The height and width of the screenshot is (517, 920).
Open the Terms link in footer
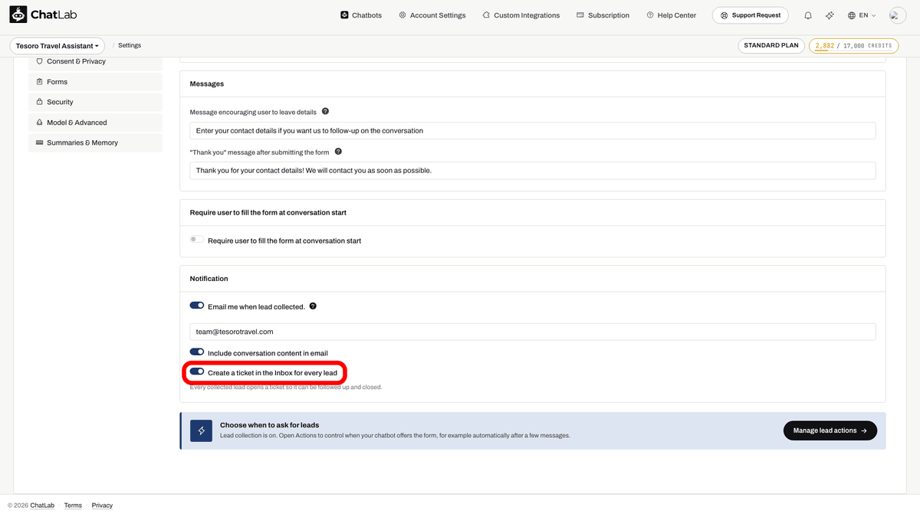(73, 506)
